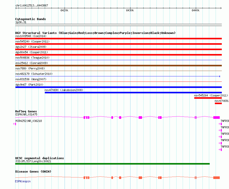Click the MIR4252 magenta arrow glyph
The width and height of the screenshot is (229, 189).
click(x=14, y=124)
